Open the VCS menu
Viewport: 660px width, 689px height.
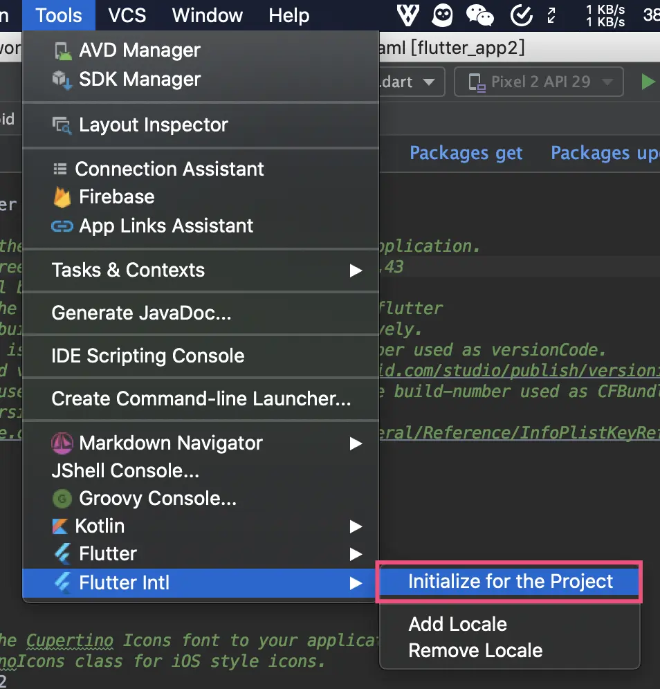coord(127,15)
